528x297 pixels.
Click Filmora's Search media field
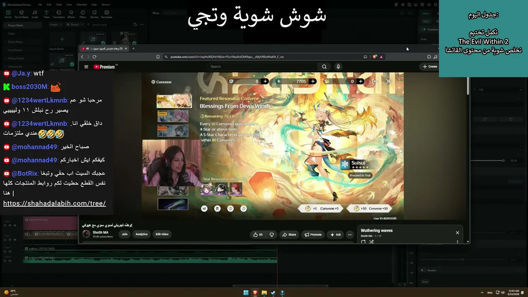pos(108,24)
